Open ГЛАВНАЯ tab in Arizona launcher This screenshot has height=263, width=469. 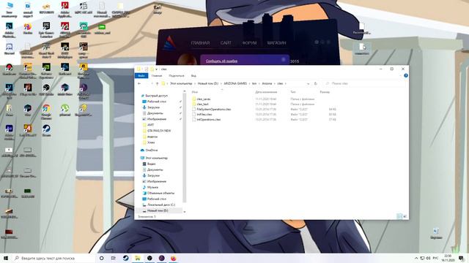[x=200, y=43]
